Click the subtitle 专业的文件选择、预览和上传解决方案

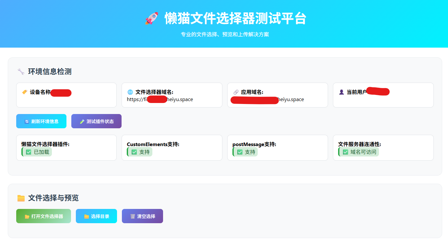[225, 34]
